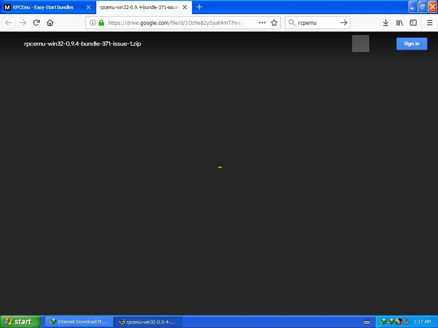Focus the search box containing rcpemu
Viewport: 438px width, 328px height.
(x=317, y=23)
